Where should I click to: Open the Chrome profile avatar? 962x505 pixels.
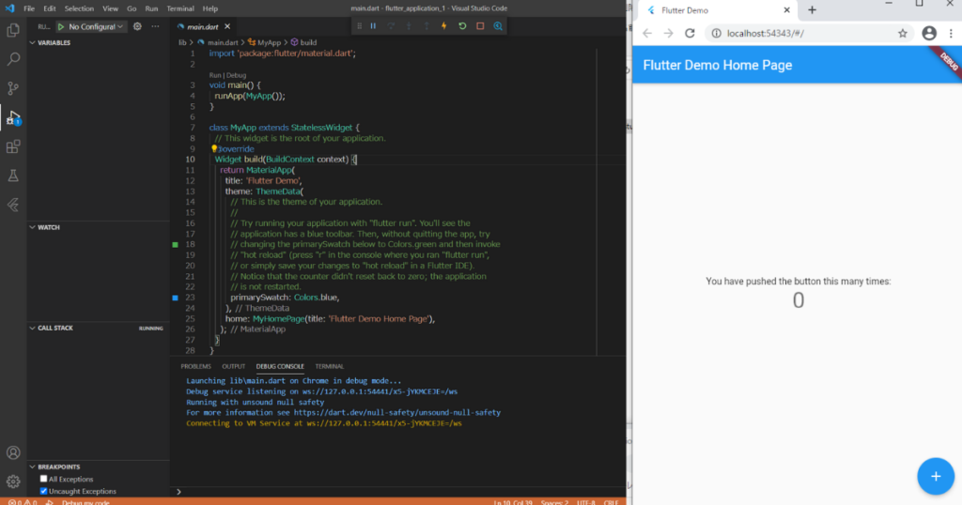pos(929,33)
